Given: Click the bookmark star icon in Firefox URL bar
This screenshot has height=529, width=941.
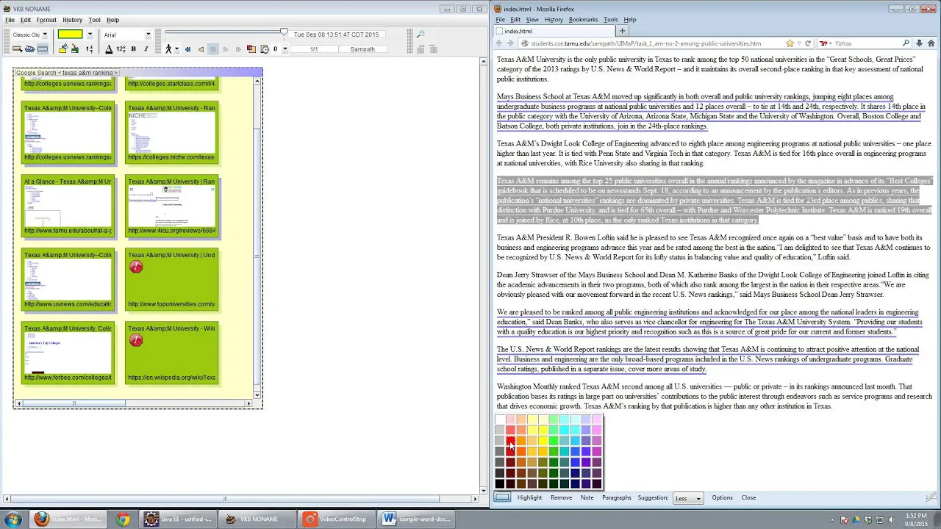Looking at the screenshot, I should click(x=790, y=43).
